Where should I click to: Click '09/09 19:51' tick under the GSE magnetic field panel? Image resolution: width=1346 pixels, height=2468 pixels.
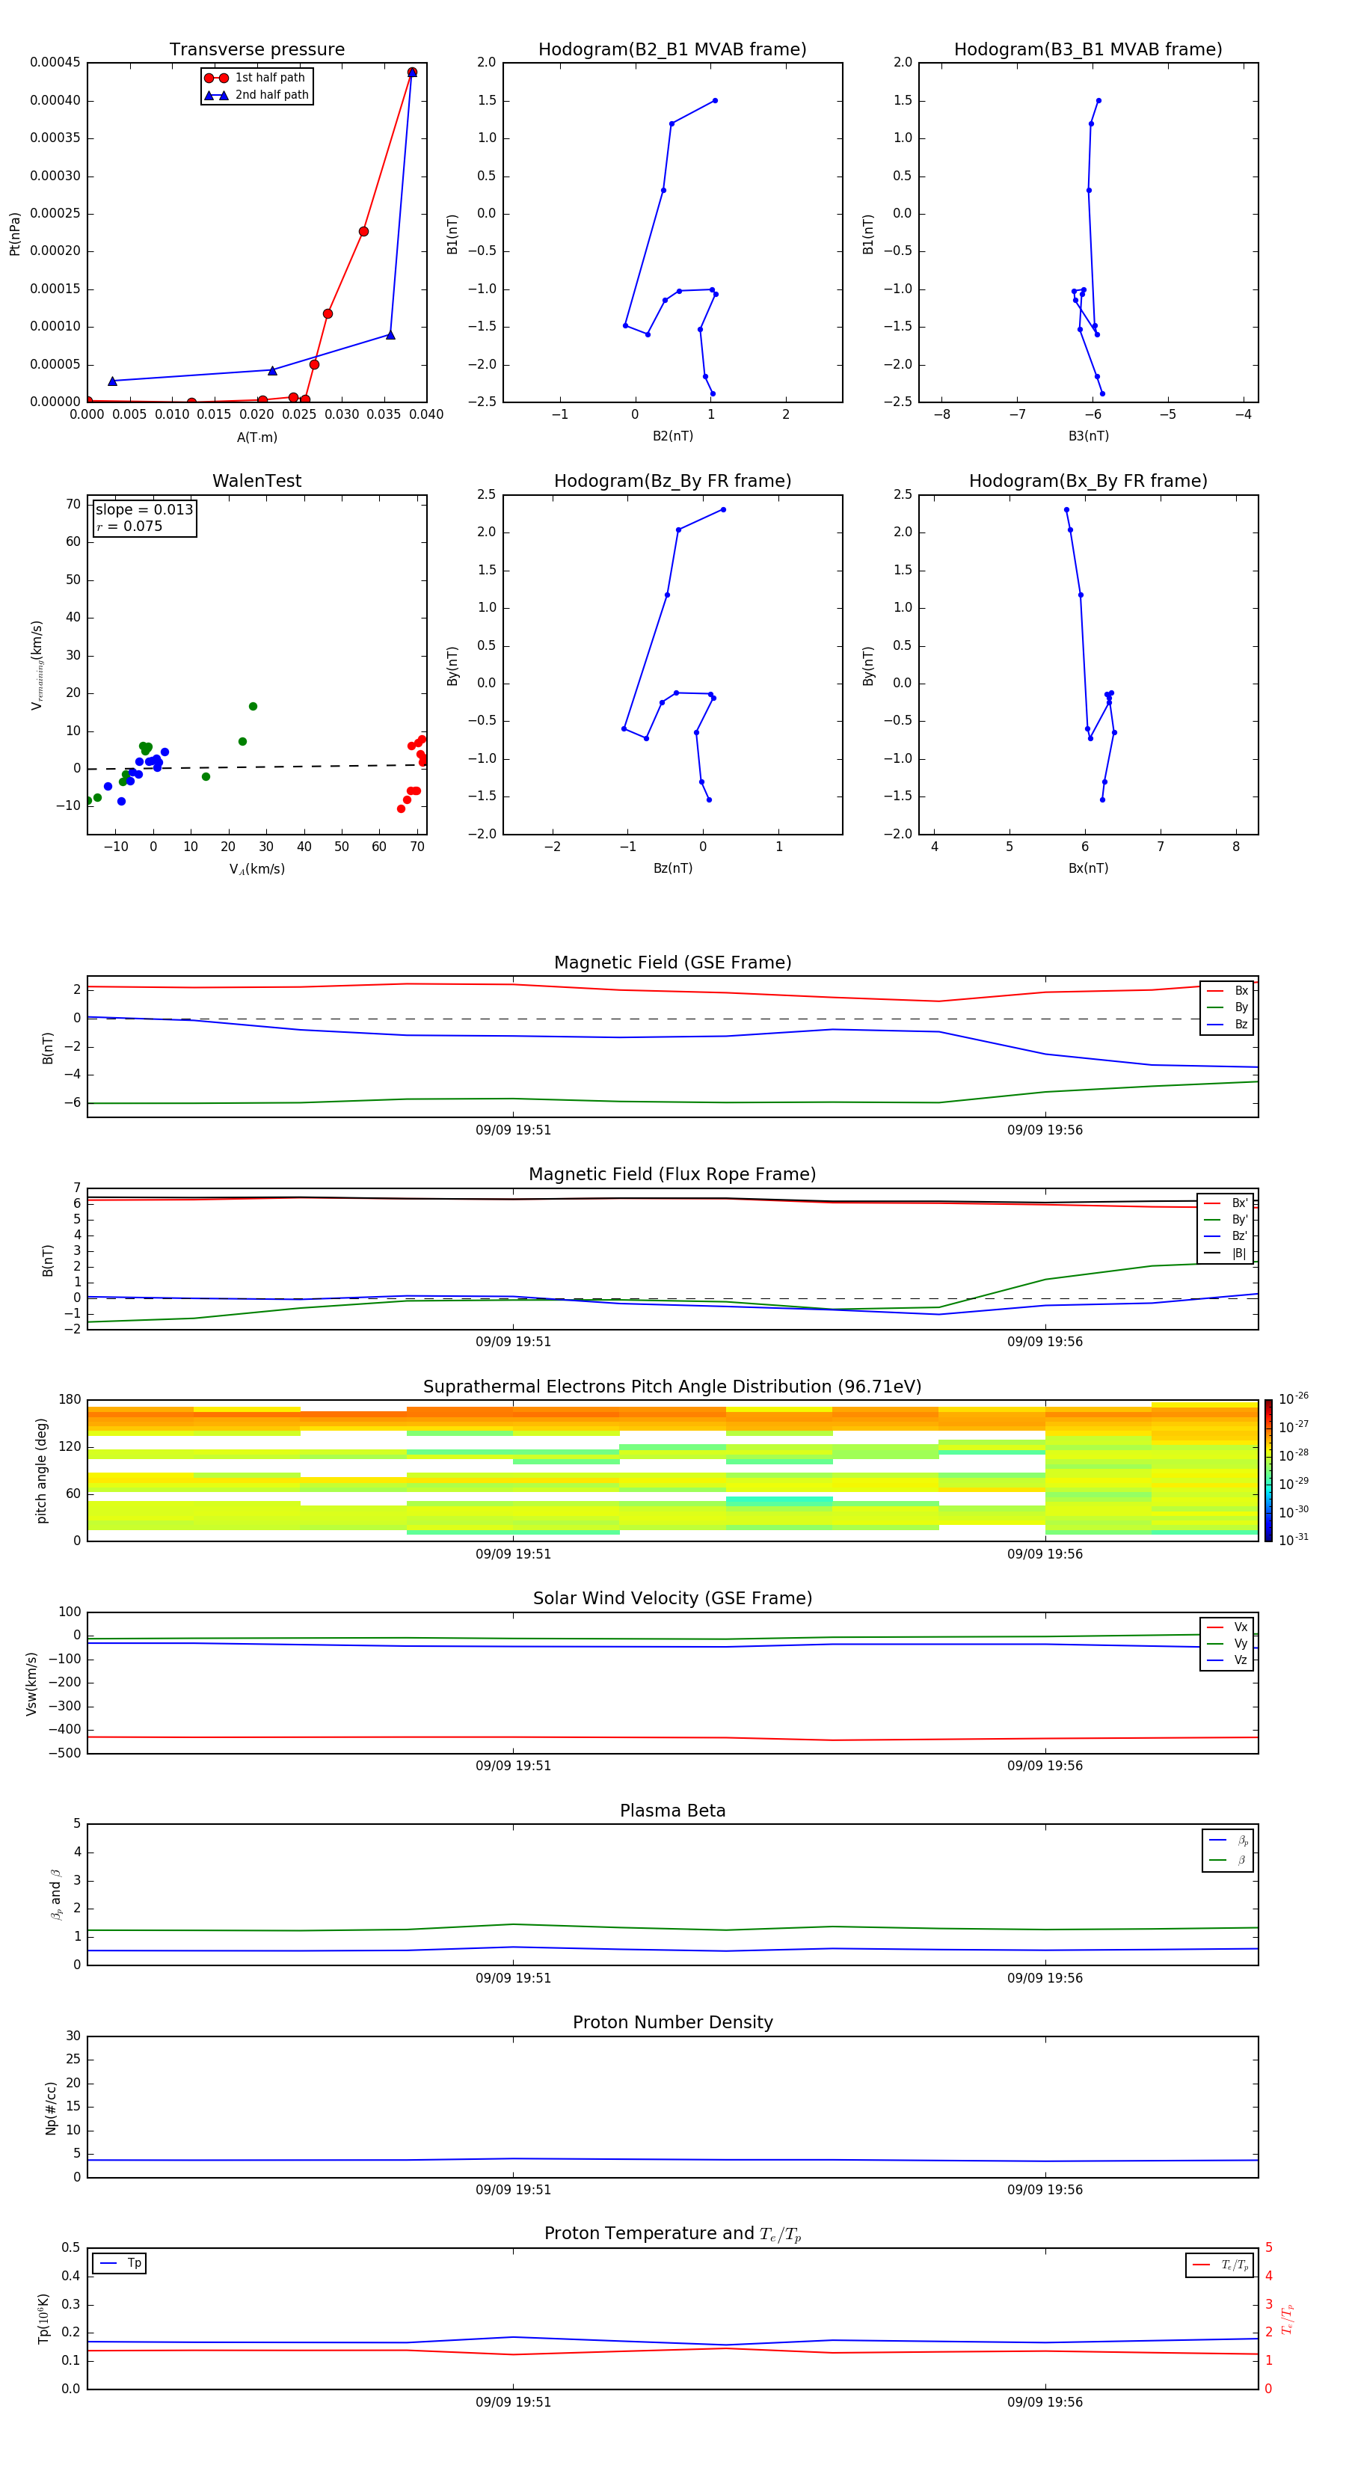(x=514, y=1131)
